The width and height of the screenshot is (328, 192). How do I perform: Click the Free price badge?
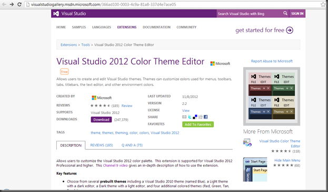pos(64,72)
